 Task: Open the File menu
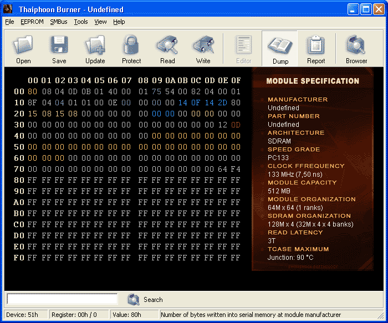pos(9,22)
